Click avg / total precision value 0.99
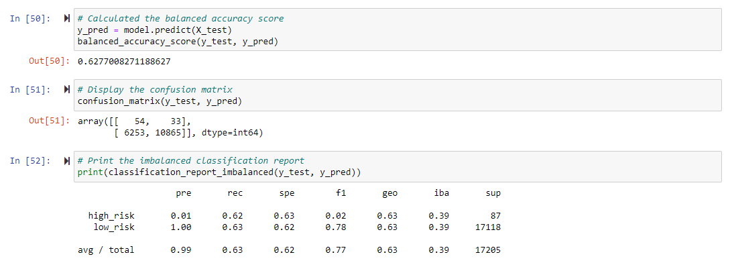 click(x=180, y=250)
